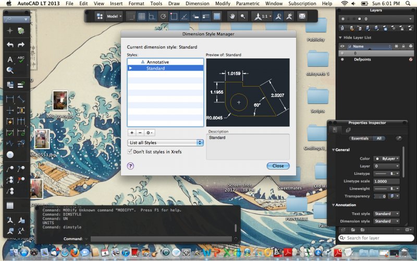Select the Pan hand tool
417x261 pixels.
point(232,16)
